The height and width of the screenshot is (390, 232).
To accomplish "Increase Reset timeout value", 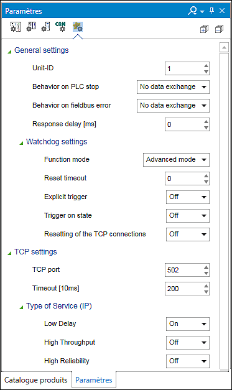I will (206, 175).
